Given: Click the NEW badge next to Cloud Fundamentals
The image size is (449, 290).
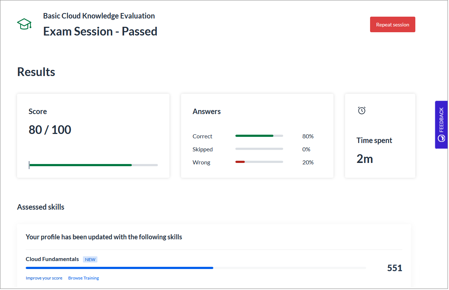Looking at the screenshot, I should [x=90, y=259].
